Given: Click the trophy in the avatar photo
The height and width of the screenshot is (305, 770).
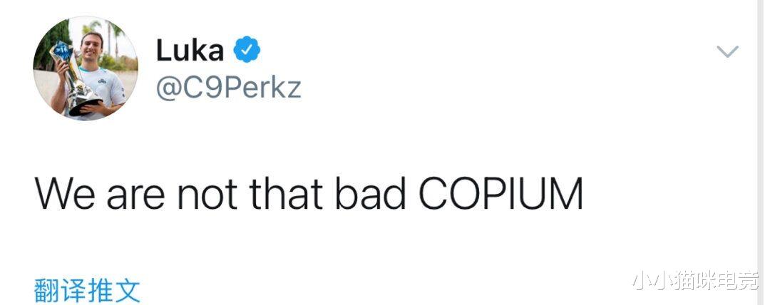Looking at the screenshot, I should pyautogui.click(x=73, y=77).
